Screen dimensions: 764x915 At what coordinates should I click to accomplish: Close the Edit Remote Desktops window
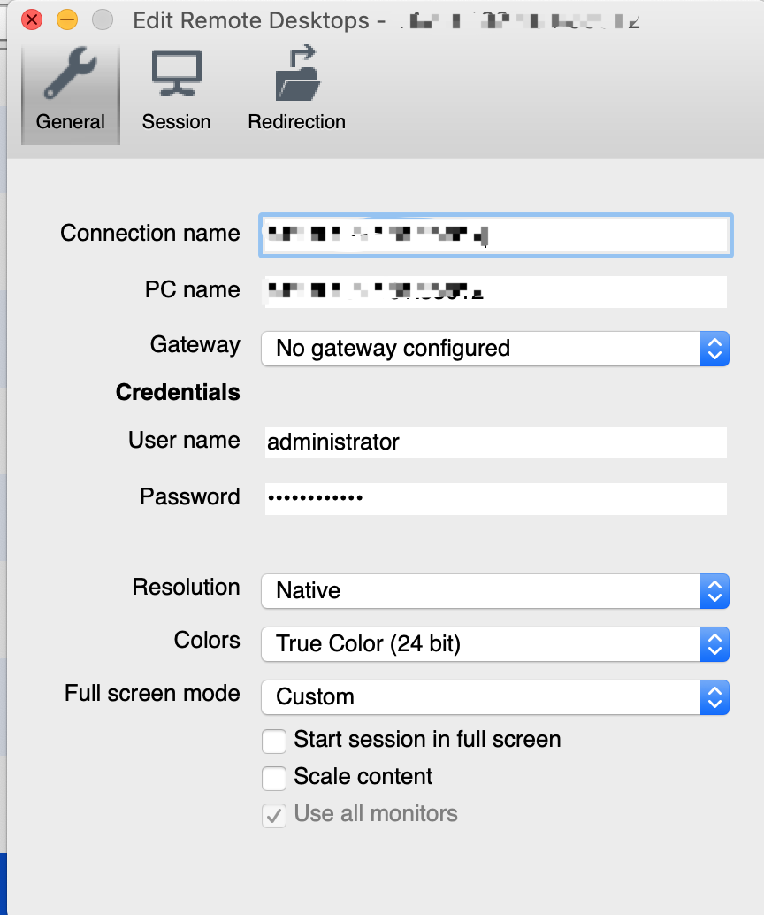(32, 19)
